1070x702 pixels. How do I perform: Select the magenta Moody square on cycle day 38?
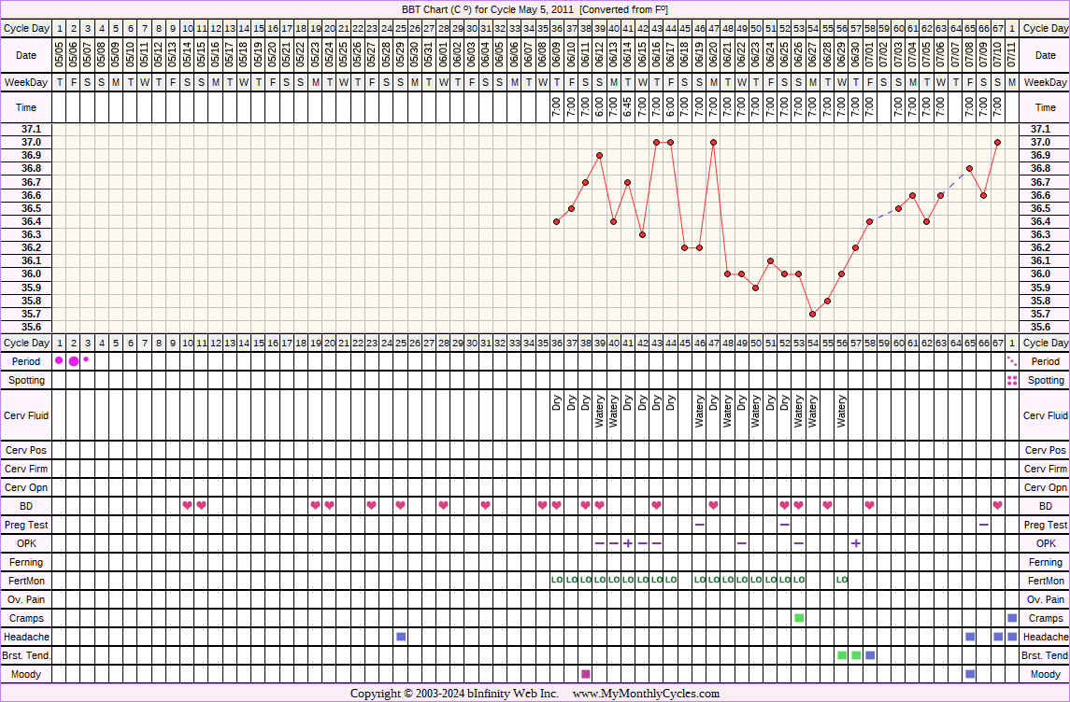(586, 674)
